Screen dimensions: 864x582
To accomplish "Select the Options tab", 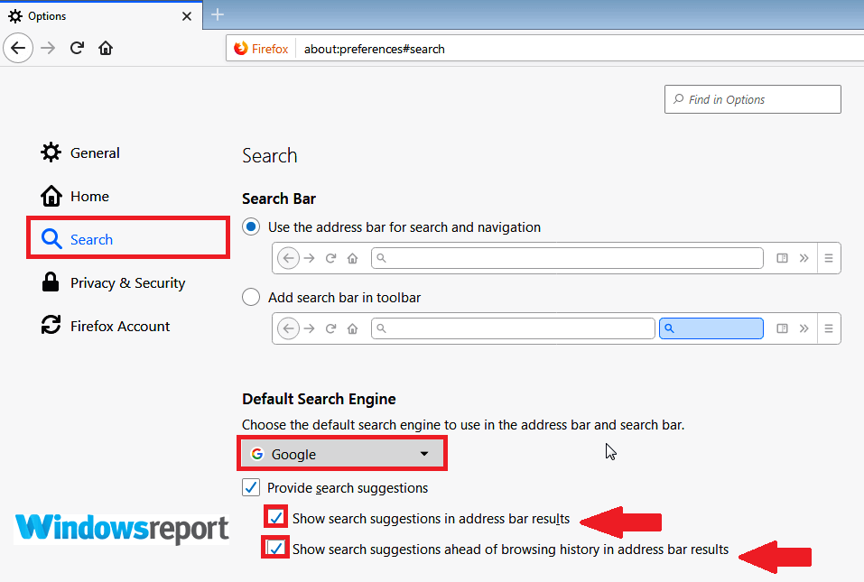I will point(101,16).
